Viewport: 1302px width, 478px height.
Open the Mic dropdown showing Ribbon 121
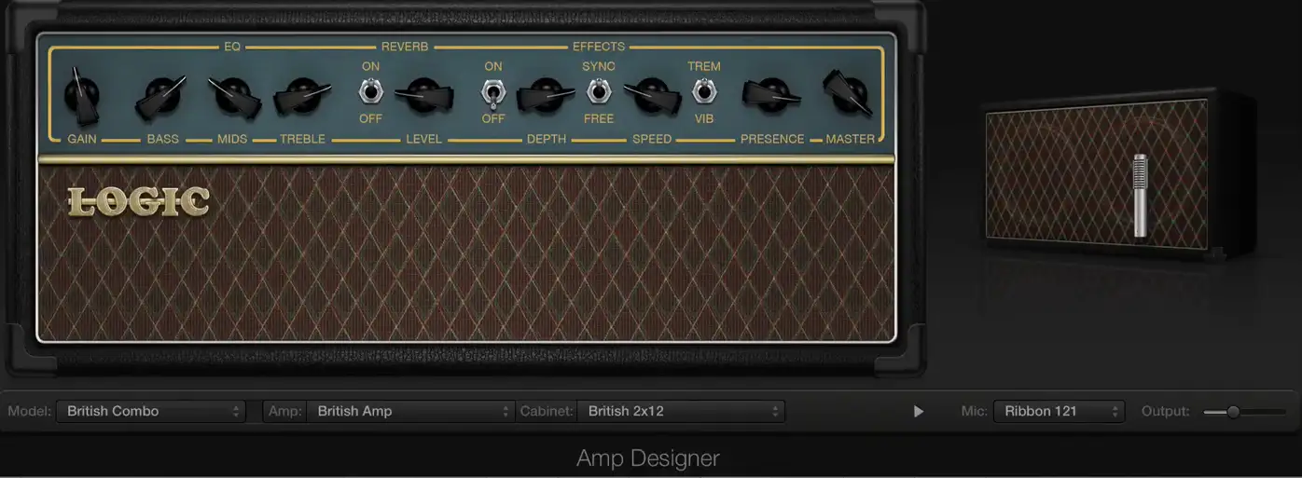pos(1059,411)
